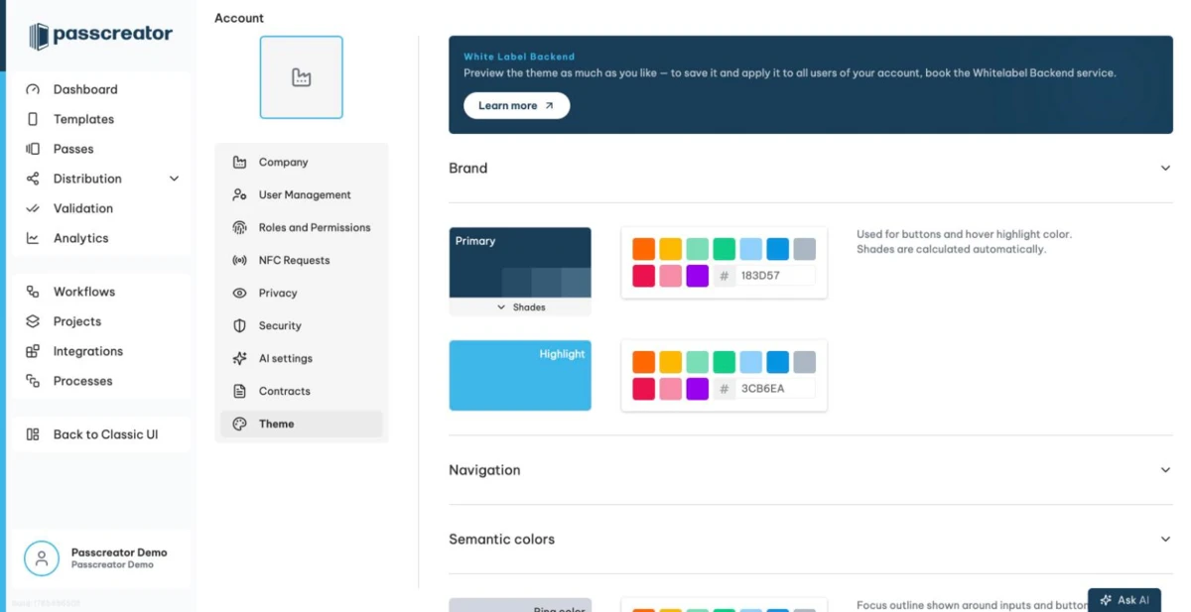The width and height of the screenshot is (1191, 612).
Task: Click the Passcreator logo
Action: tap(100, 36)
